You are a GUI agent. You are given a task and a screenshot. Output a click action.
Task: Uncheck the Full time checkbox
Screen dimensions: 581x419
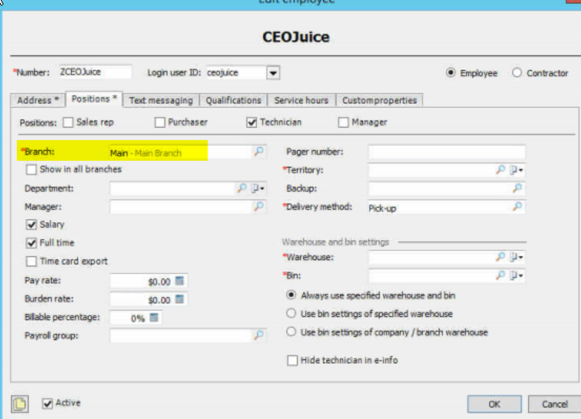(x=31, y=243)
